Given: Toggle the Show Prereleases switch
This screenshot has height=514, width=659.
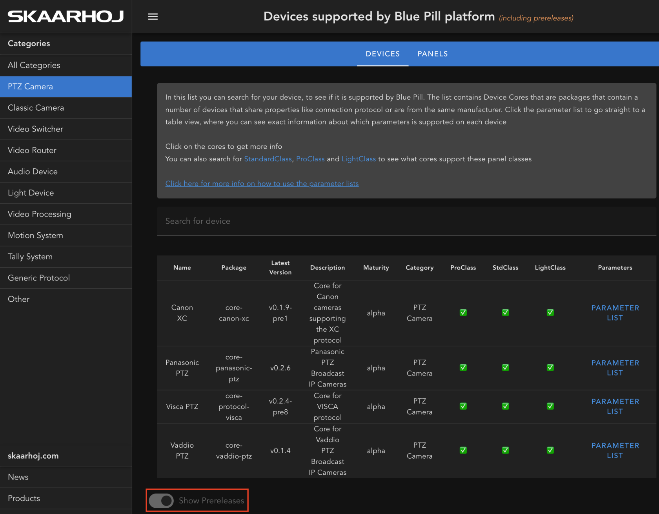Looking at the screenshot, I should (x=161, y=501).
